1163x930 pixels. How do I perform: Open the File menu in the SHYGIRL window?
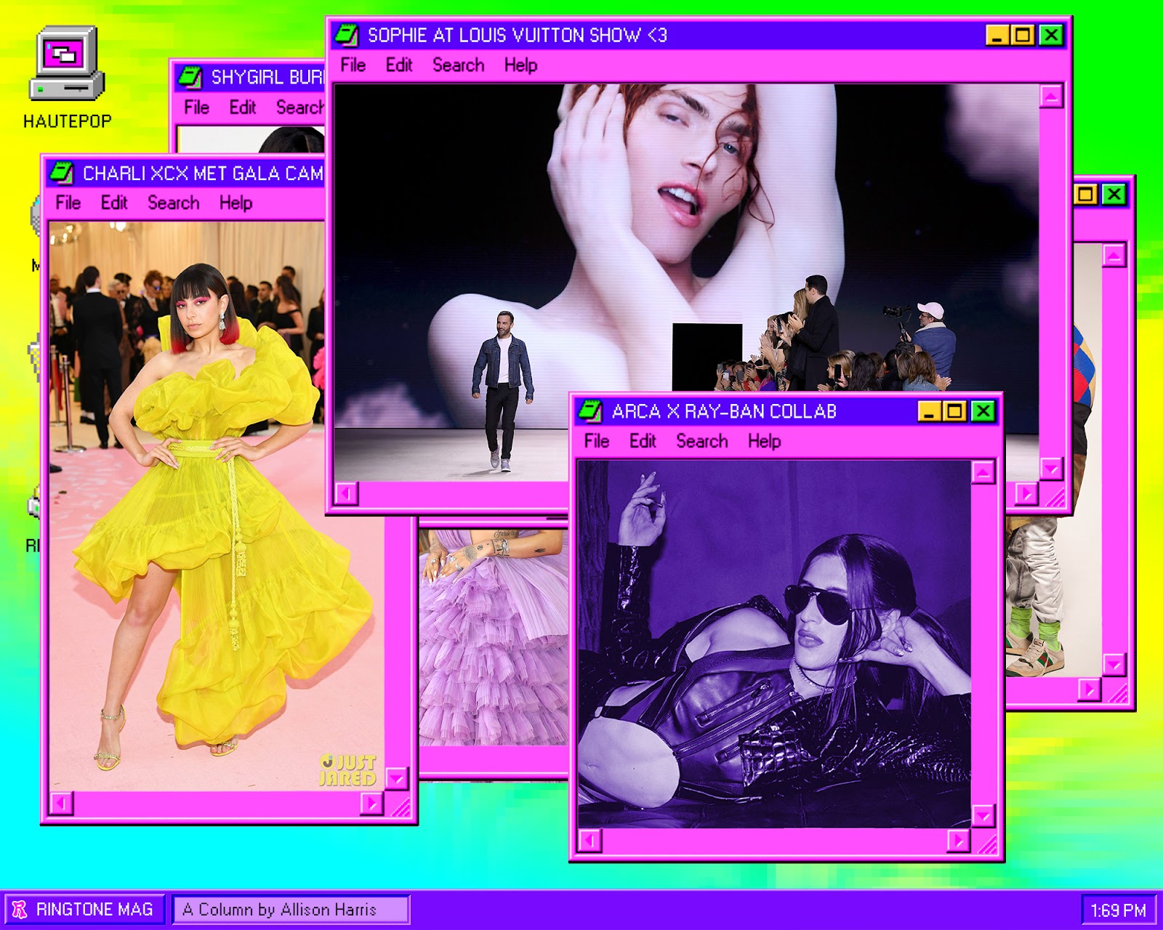click(x=197, y=108)
